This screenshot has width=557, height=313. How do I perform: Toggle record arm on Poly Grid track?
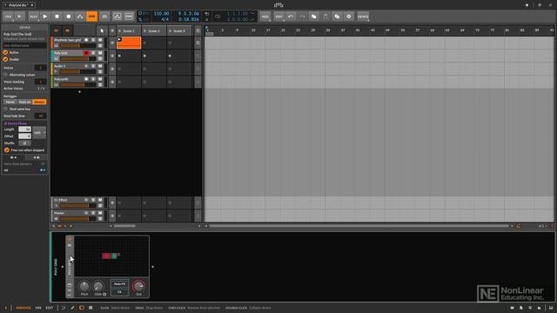pos(86,53)
